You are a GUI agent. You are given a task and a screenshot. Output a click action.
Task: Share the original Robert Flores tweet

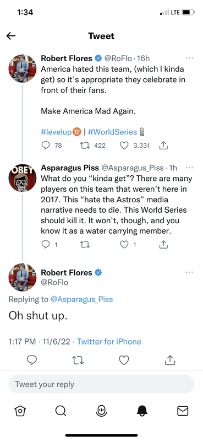[x=163, y=146]
